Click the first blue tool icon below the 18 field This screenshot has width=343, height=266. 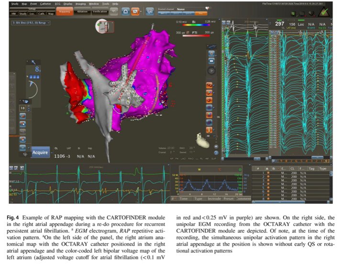23,116
